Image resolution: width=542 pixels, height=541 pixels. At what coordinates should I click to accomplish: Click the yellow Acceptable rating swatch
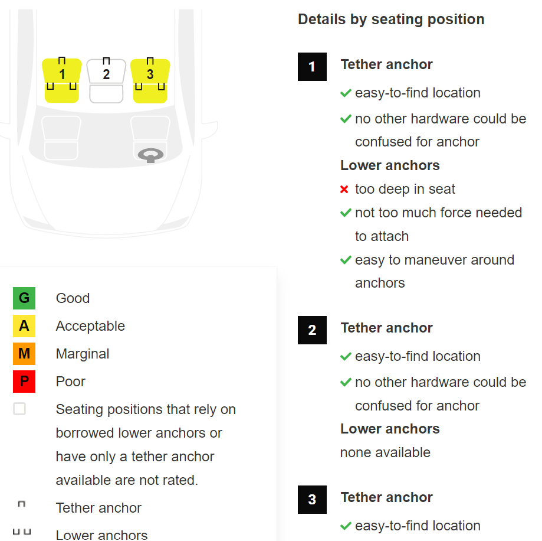click(24, 325)
